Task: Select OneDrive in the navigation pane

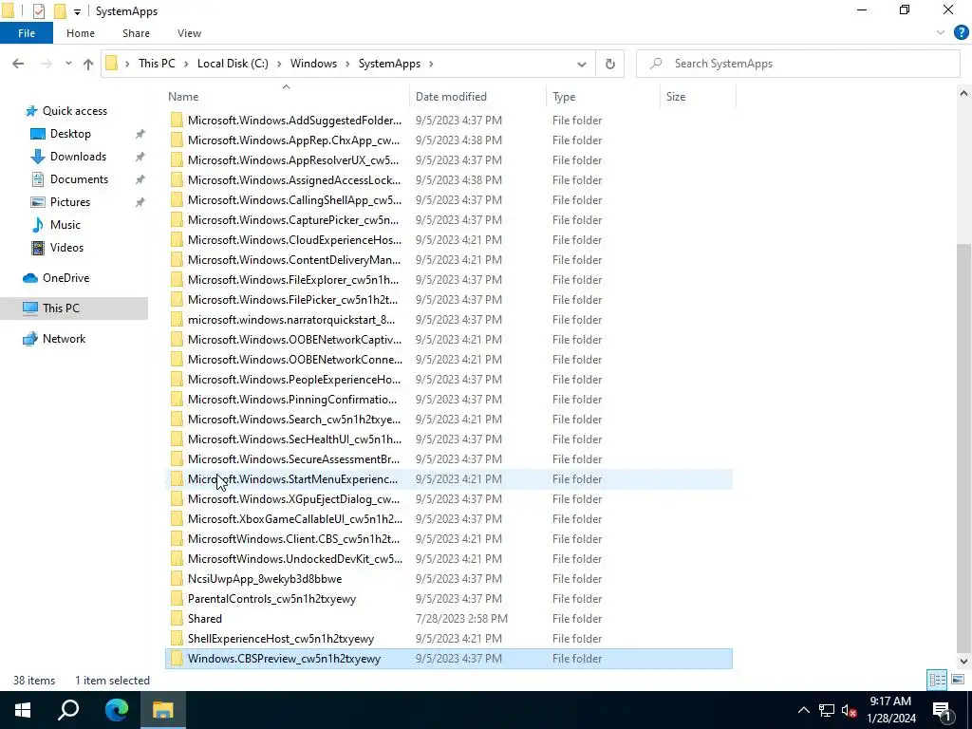Action: pyautogui.click(x=65, y=278)
